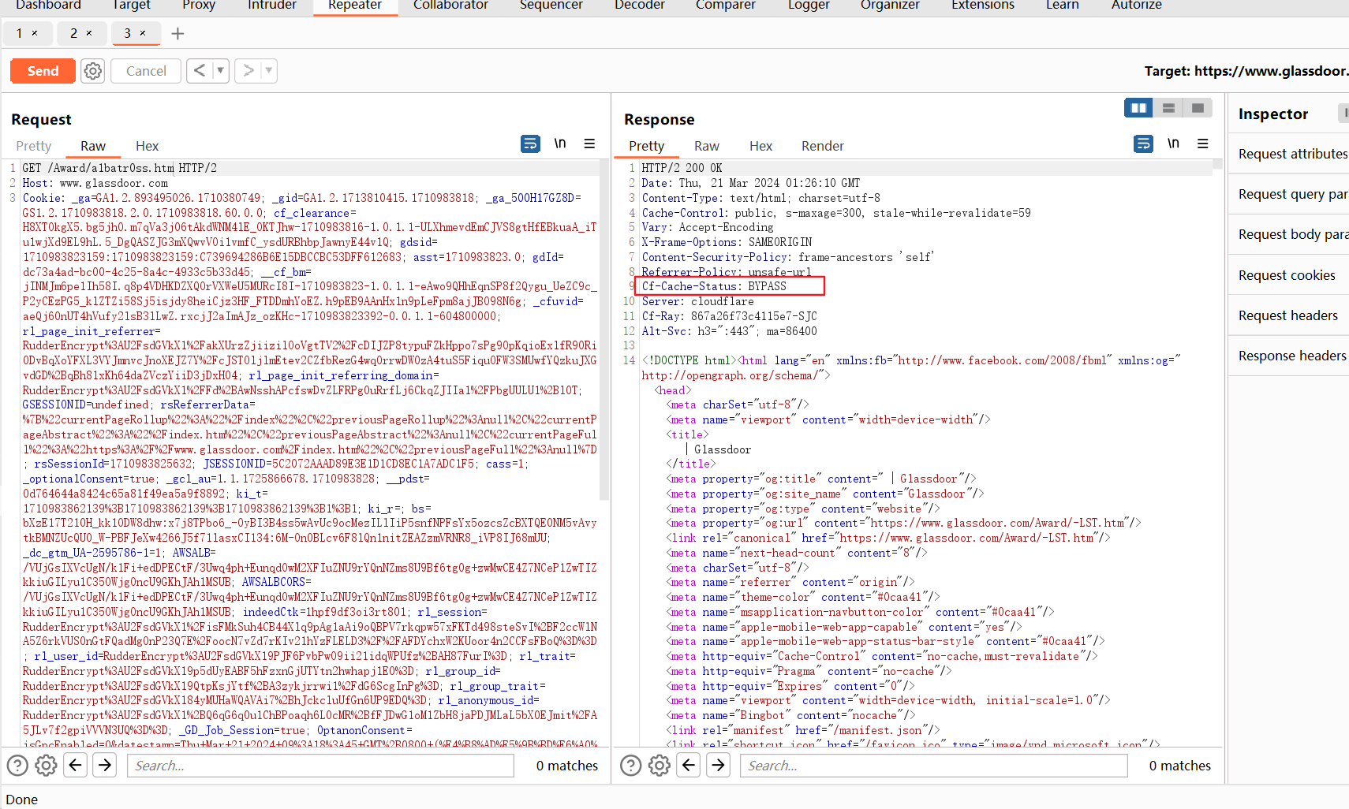The height and width of the screenshot is (809, 1349).
Task: Select side-by-side layout view
Action: pyautogui.click(x=1138, y=108)
